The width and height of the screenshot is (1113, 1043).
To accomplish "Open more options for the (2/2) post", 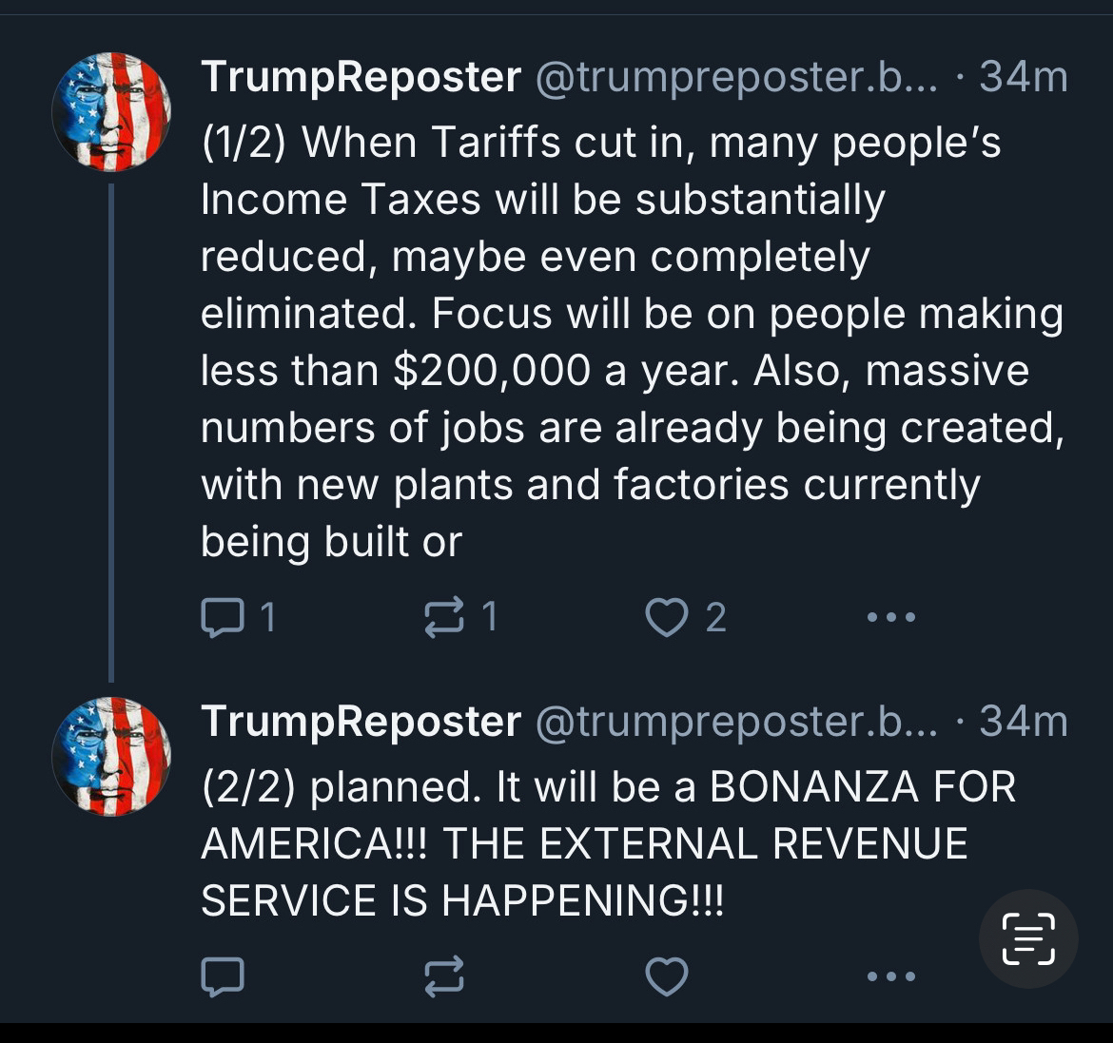I will coord(891,976).
